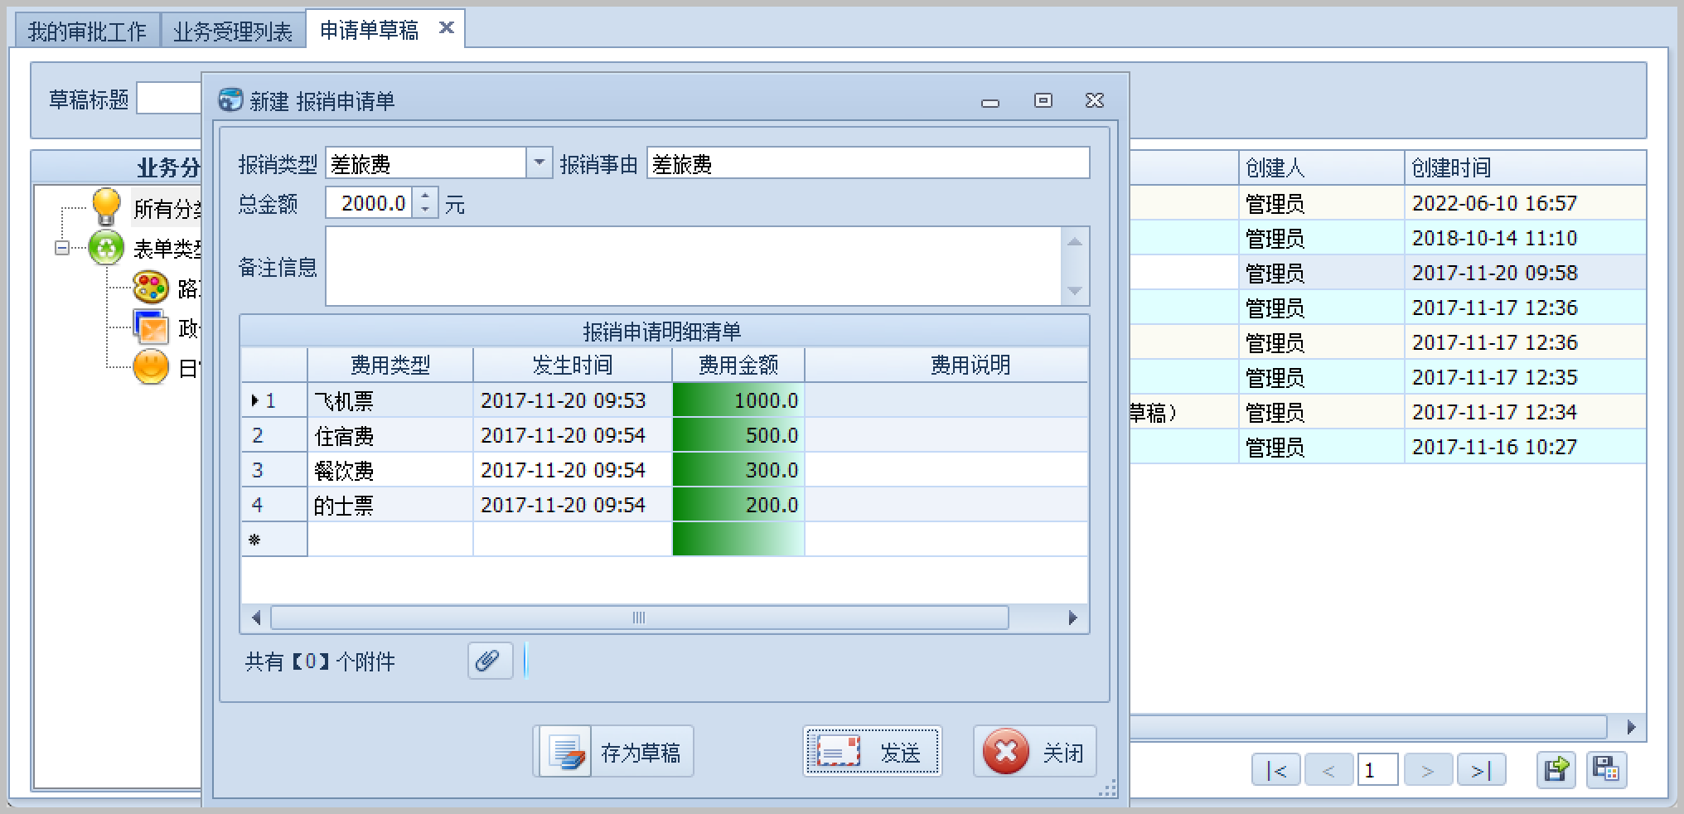Increase the 总金额 value with up arrow
The height and width of the screenshot is (814, 1684).
pyautogui.click(x=425, y=196)
